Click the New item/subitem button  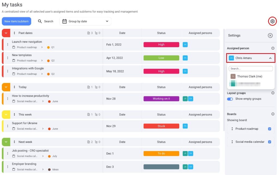point(17,21)
